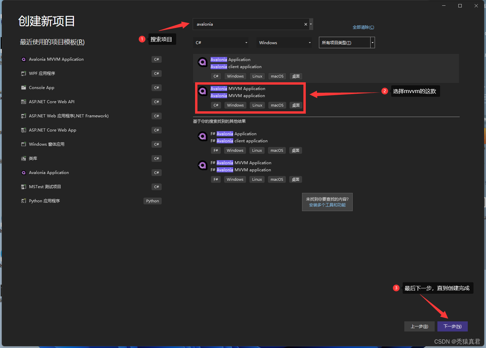The width and height of the screenshot is (486, 348).
Task: Minimize the 创建新项目 dialog window
Action: [x=444, y=6]
